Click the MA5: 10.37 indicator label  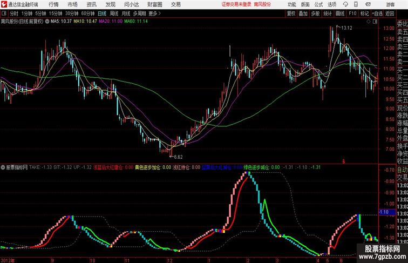(x=61, y=22)
